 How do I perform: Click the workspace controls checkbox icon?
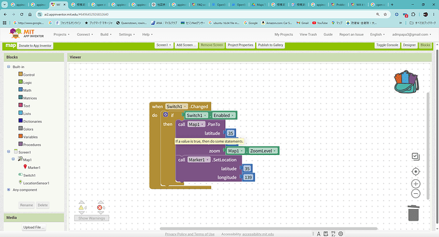click(415, 156)
